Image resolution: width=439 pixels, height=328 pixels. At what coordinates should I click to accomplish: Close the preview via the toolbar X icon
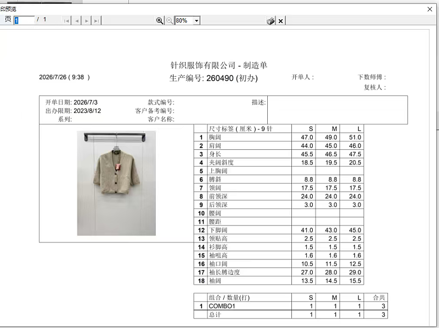(280, 21)
